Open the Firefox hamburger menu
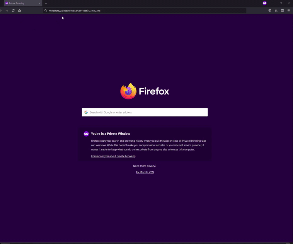The height and width of the screenshot is (244, 293). [x=289, y=11]
